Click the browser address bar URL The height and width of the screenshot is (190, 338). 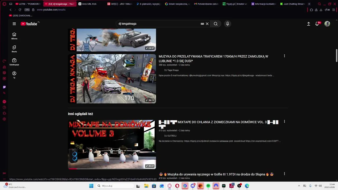click(51, 10)
